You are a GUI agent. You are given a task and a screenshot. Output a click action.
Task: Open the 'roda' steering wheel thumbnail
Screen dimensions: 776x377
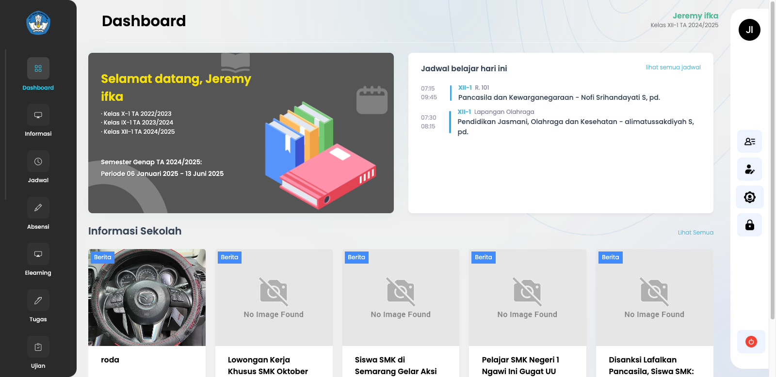147,298
